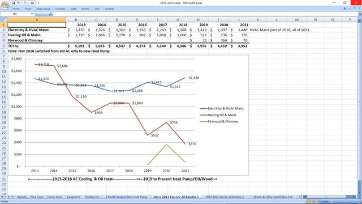Open the View ribbon tab
This screenshot has width=362, height=204.
(x=97, y=9)
